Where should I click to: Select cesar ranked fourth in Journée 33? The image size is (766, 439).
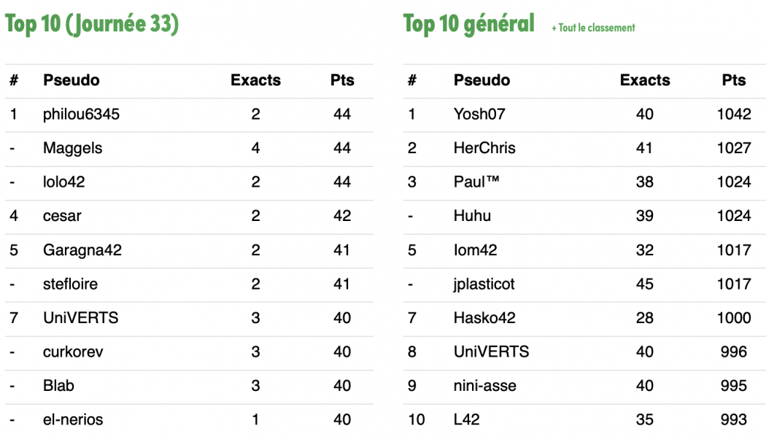tap(62, 216)
